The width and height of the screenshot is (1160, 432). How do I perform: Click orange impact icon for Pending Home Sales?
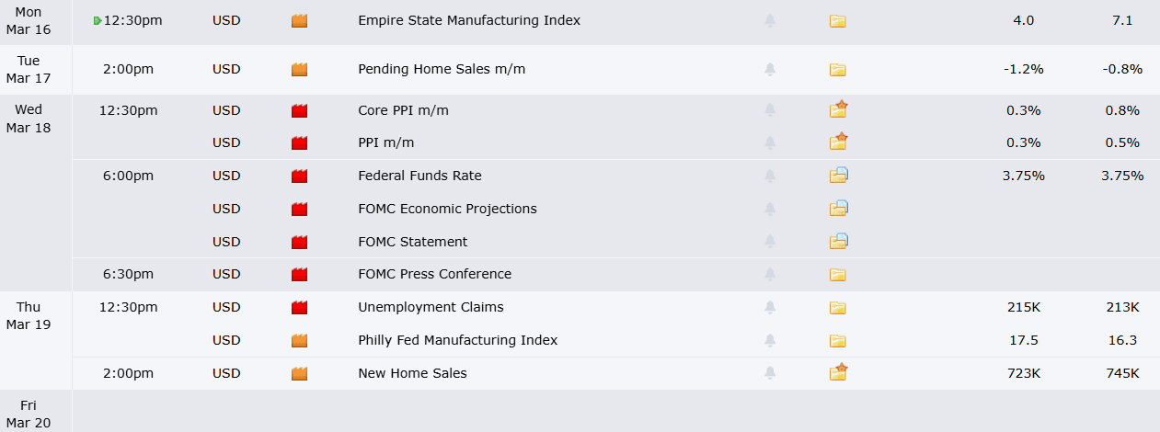point(299,69)
